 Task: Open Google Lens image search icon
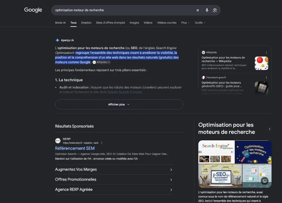215,10
